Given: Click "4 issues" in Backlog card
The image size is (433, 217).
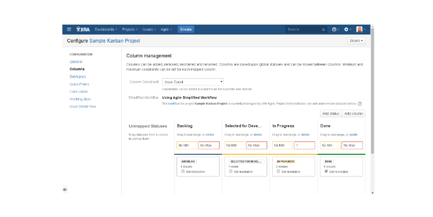Looking at the screenshot, I should click(x=186, y=167).
